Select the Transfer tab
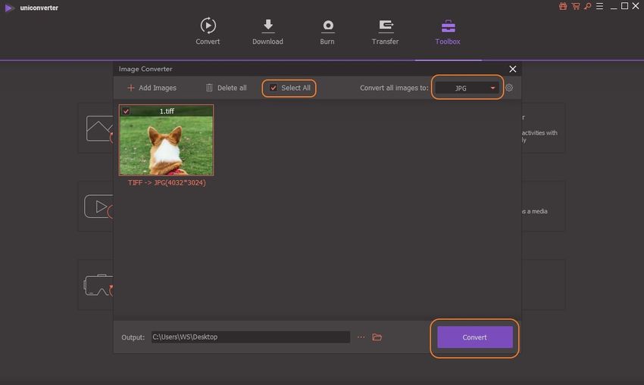The width and height of the screenshot is (644, 385). 385,32
